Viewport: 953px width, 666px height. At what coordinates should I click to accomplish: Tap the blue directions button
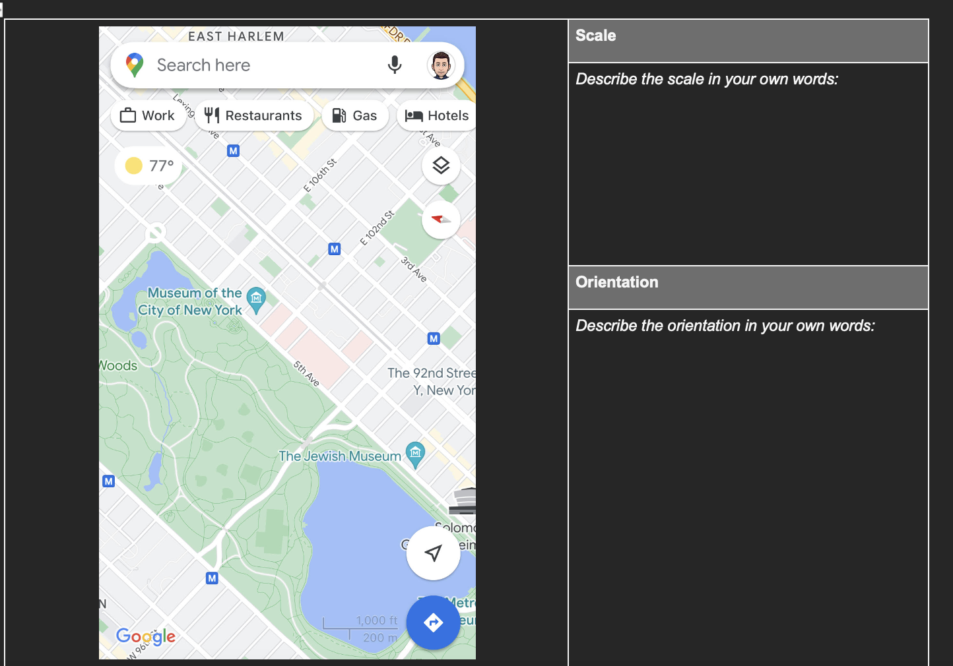tap(433, 622)
